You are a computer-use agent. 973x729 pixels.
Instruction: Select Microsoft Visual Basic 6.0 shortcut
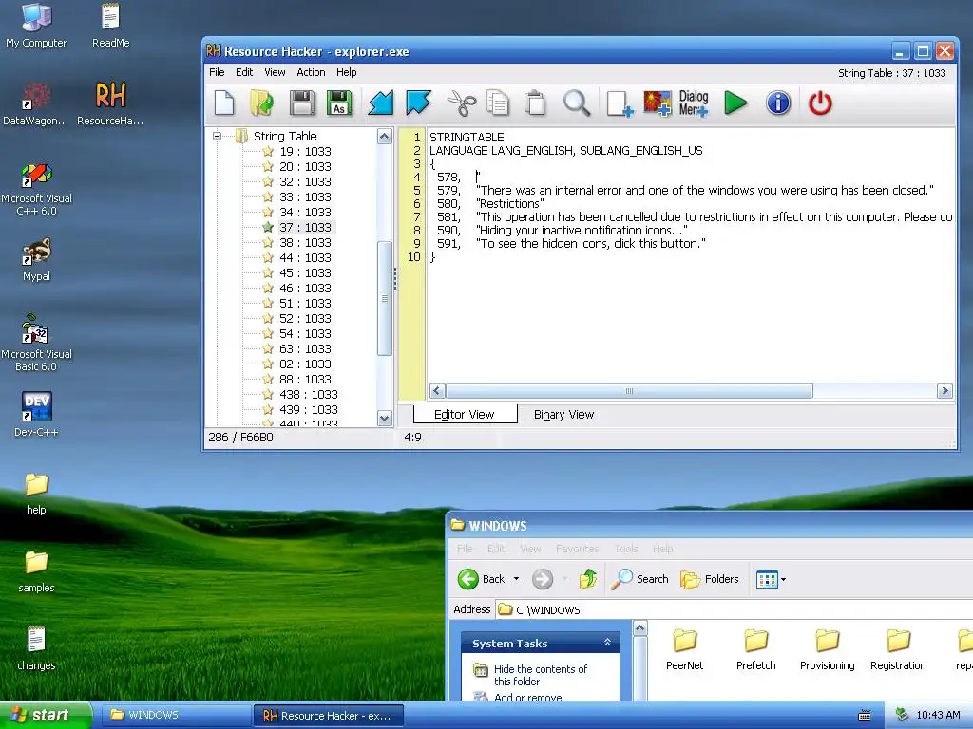pyautogui.click(x=36, y=344)
